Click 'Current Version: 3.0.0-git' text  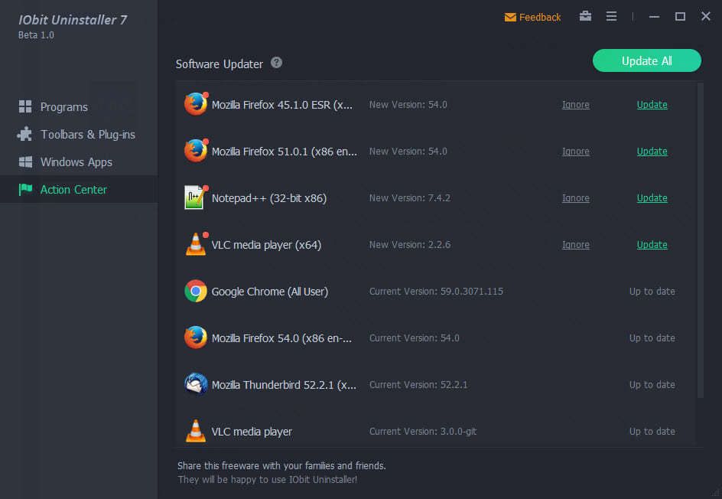423,432
